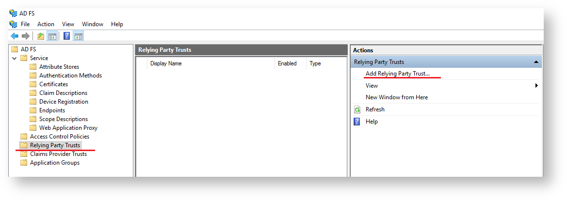Viewport: 567px width, 200px height.
Task: Choose New Window from Here
Action: 396,97
